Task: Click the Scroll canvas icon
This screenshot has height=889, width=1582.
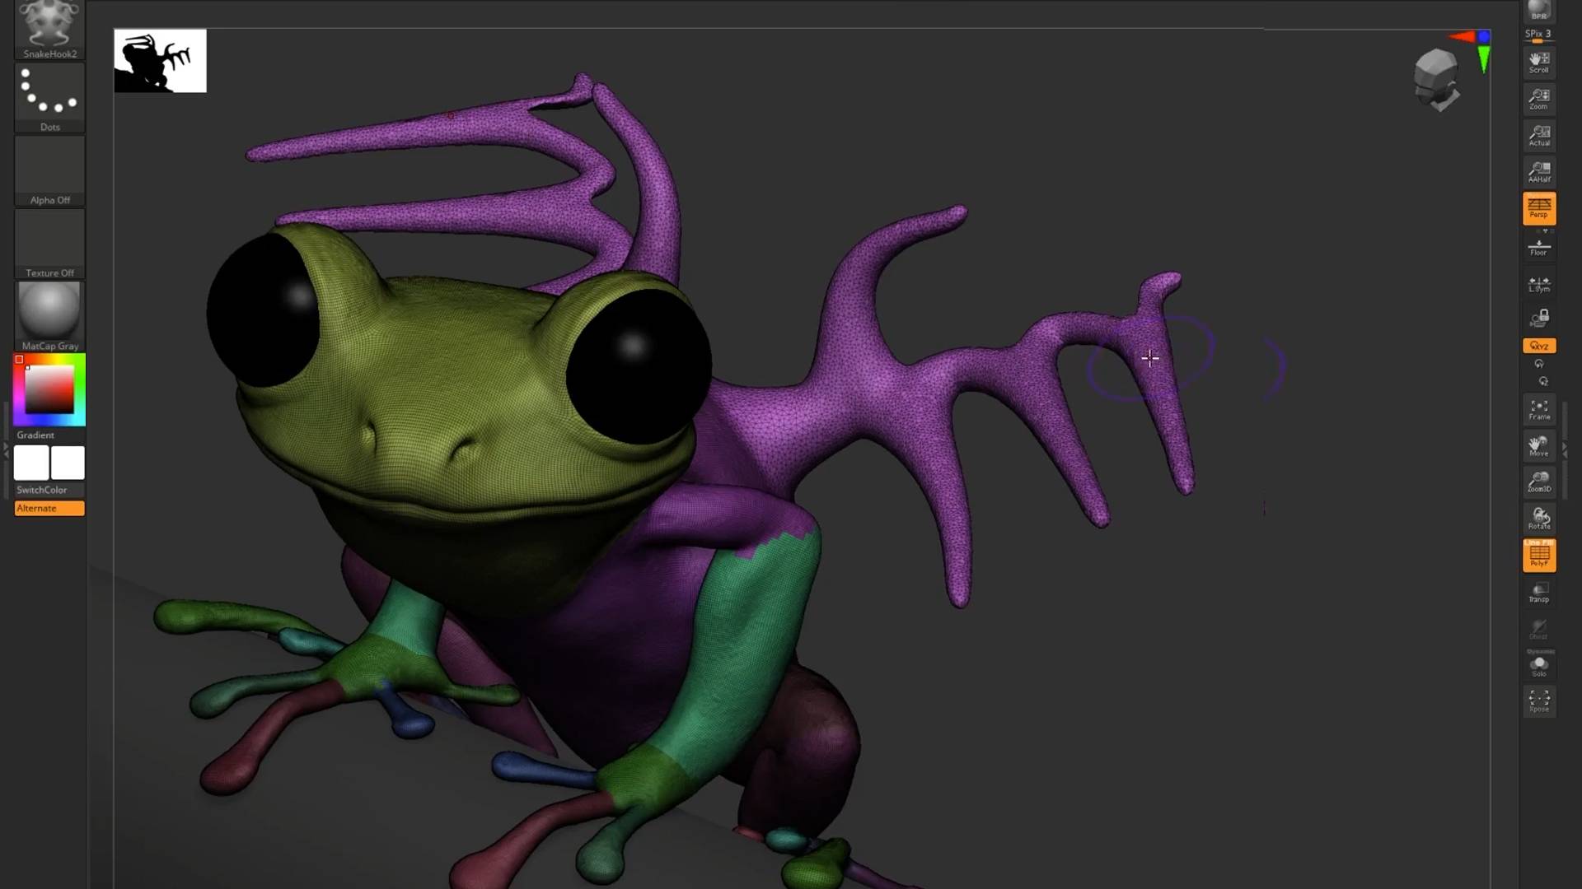Action: [x=1538, y=62]
